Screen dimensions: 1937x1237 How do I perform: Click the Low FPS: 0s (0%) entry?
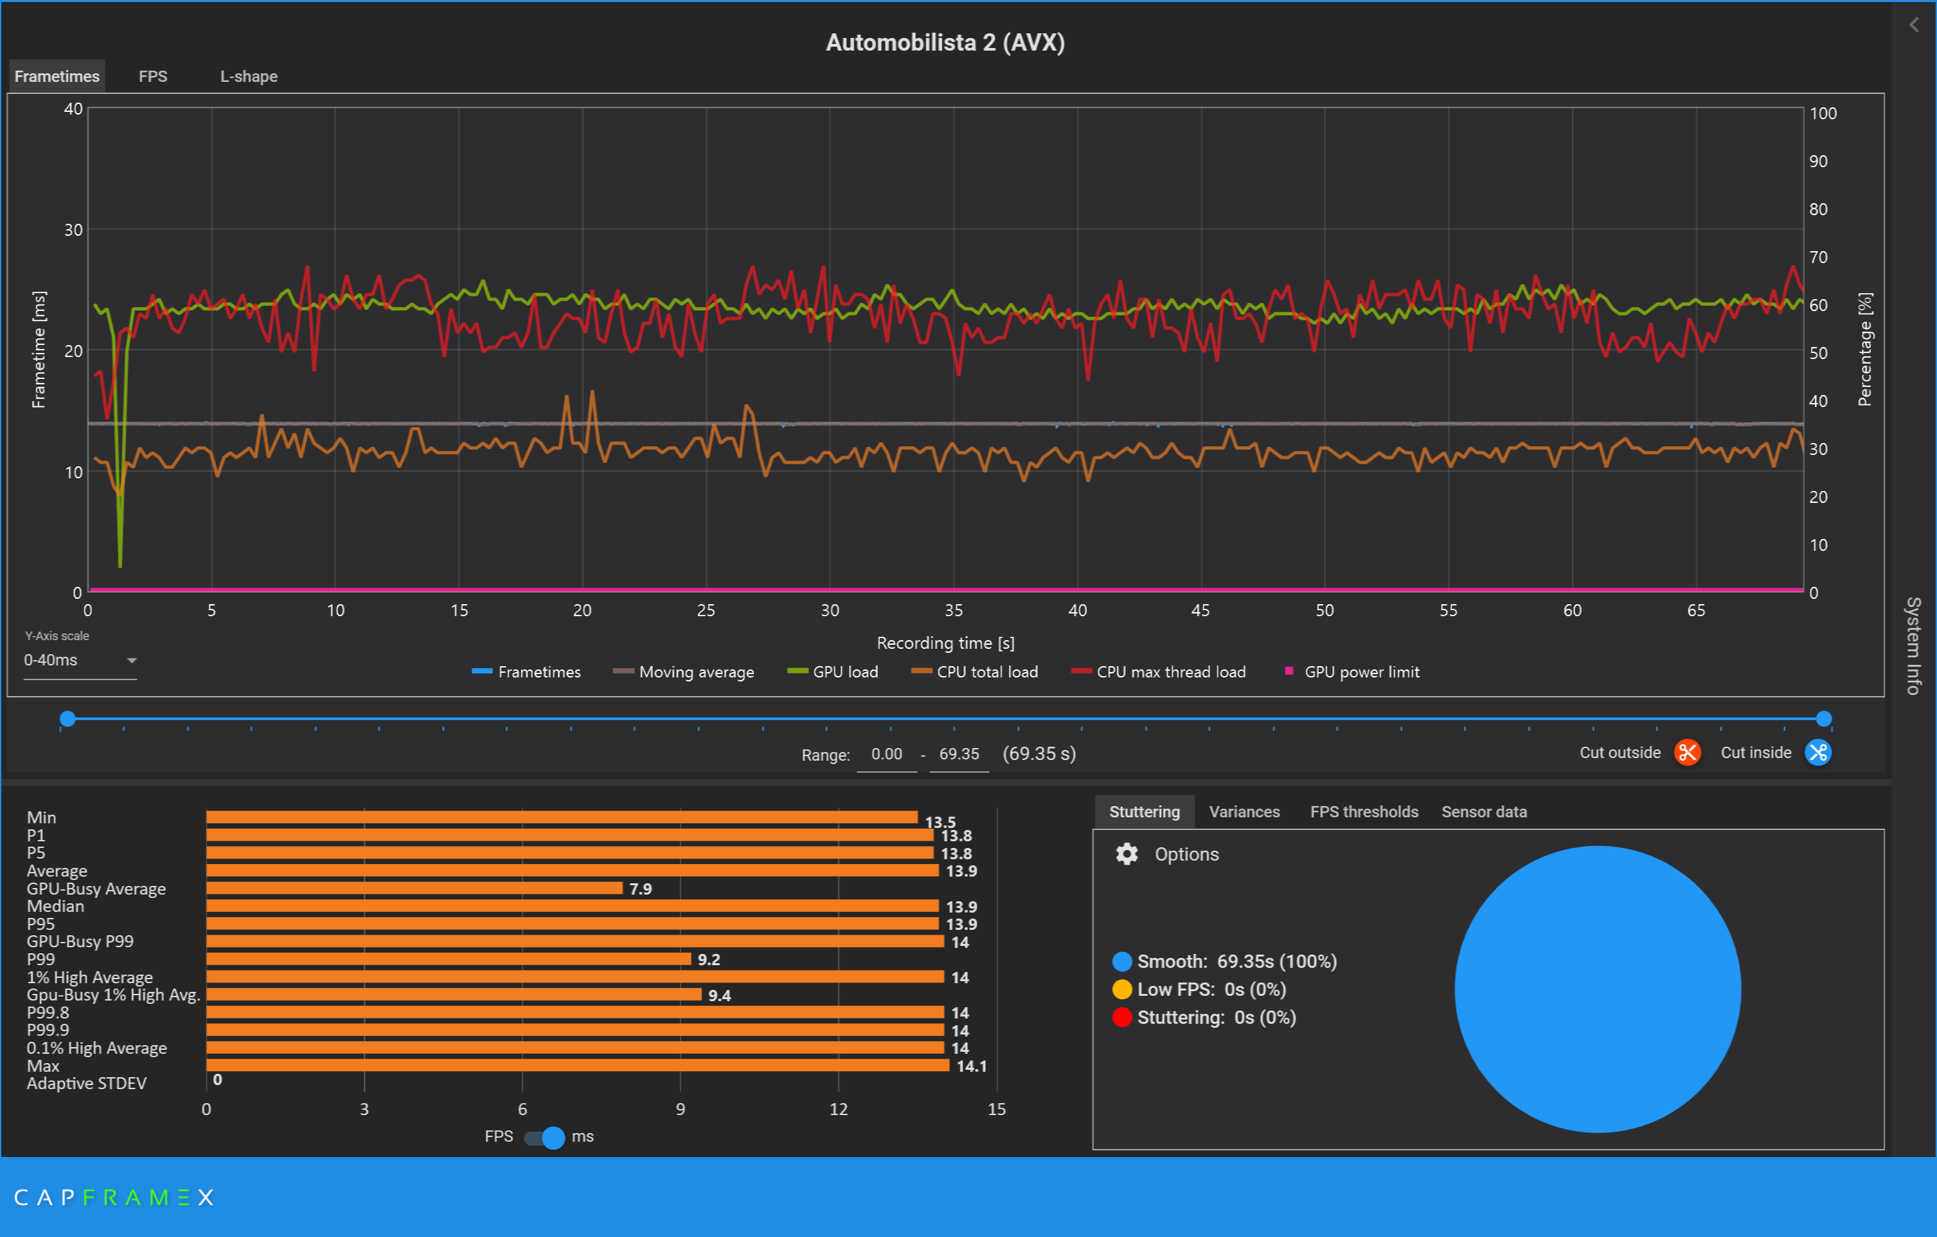click(x=1198, y=990)
